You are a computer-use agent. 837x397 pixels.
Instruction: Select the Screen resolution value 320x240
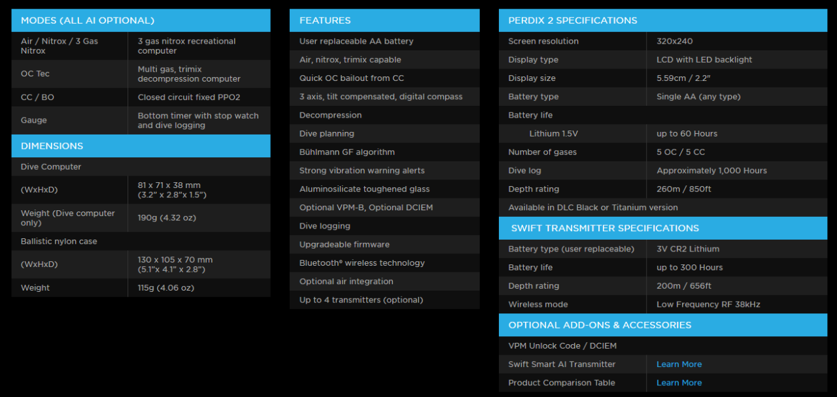pos(674,41)
